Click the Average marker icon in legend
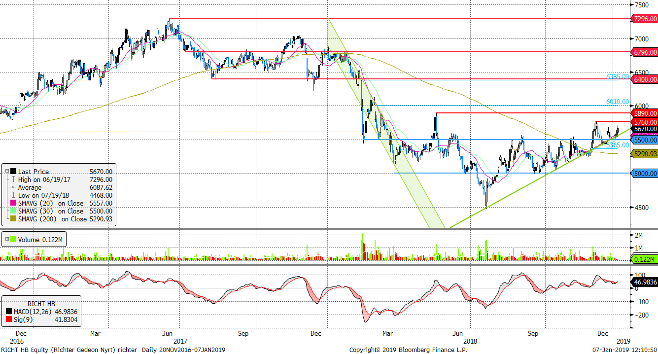The height and width of the screenshot is (354, 658). [x=14, y=187]
